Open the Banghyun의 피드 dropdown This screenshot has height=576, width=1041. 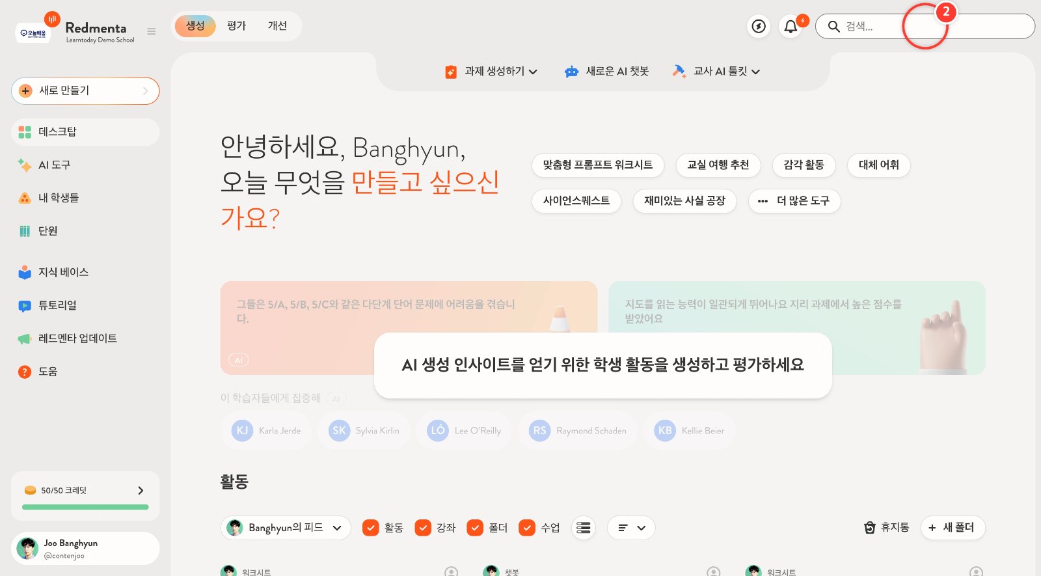[286, 528]
